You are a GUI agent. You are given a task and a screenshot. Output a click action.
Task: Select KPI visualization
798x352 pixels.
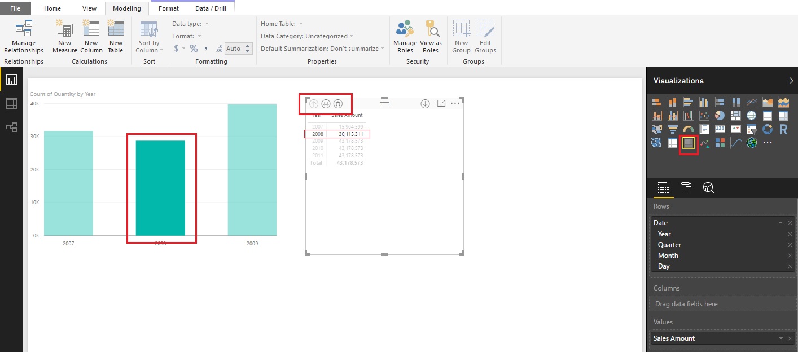pyautogui.click(x=735, y=129)
